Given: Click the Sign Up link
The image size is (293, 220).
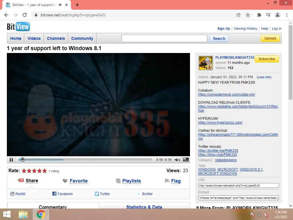Looking at the screenshot, I should click(224, 29).
